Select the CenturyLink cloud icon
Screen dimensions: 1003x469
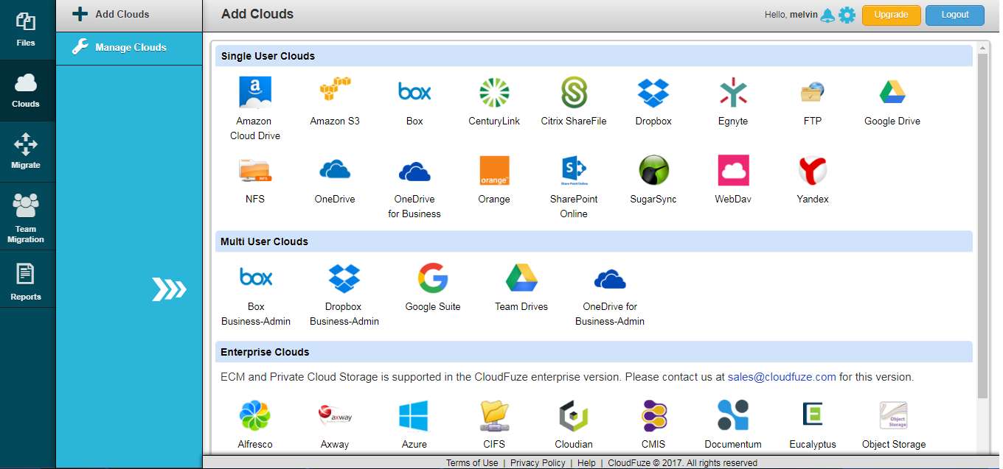click(494, 93)
